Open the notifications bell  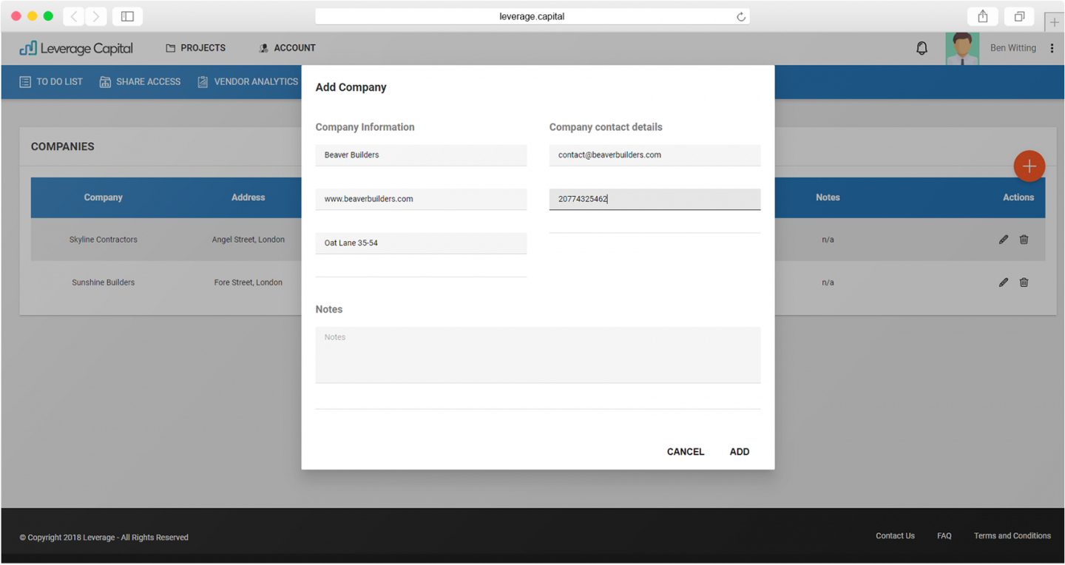922,48
